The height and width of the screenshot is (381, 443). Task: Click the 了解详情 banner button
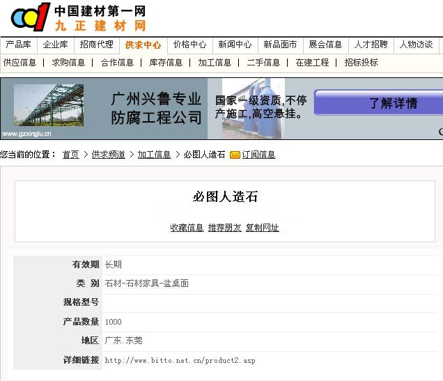coord(393,103)
